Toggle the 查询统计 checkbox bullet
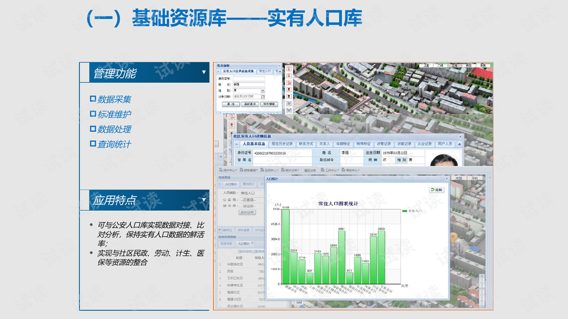This screenshot has width=568, height=319. click(x=92, y=144)
